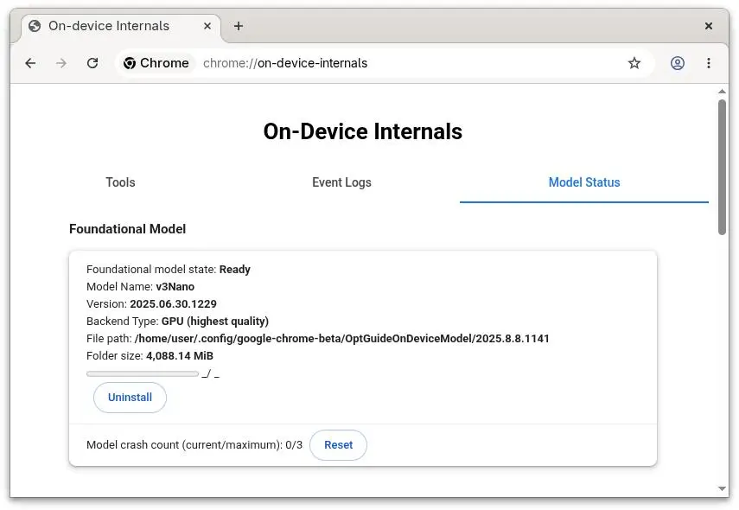
Task: Switch to the Event Logs tab
Action: [x=341, y=182]
